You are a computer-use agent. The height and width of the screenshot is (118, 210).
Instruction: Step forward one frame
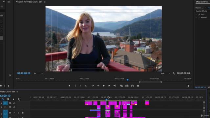109,86
